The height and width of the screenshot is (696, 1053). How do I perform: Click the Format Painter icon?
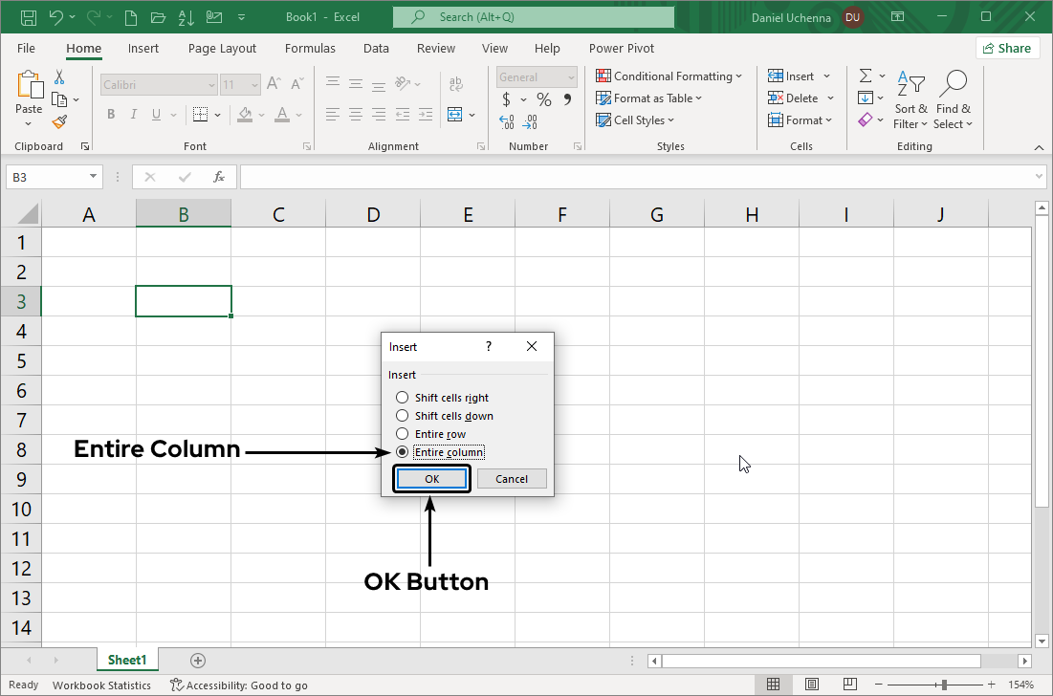[57, 122]
